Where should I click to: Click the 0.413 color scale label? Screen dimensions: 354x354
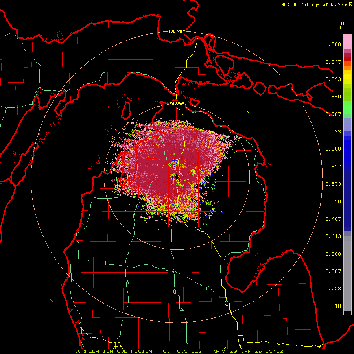click(x=333, y=236)
